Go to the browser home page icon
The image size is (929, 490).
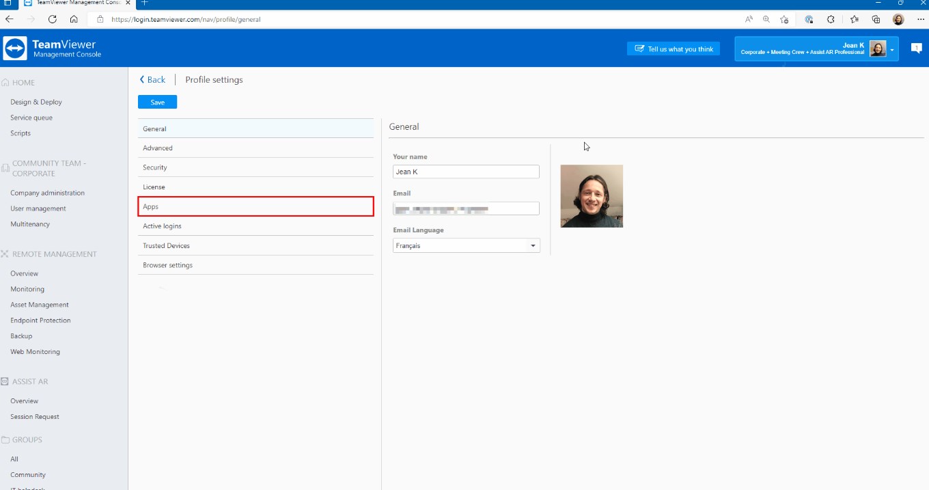coord(74,19)
